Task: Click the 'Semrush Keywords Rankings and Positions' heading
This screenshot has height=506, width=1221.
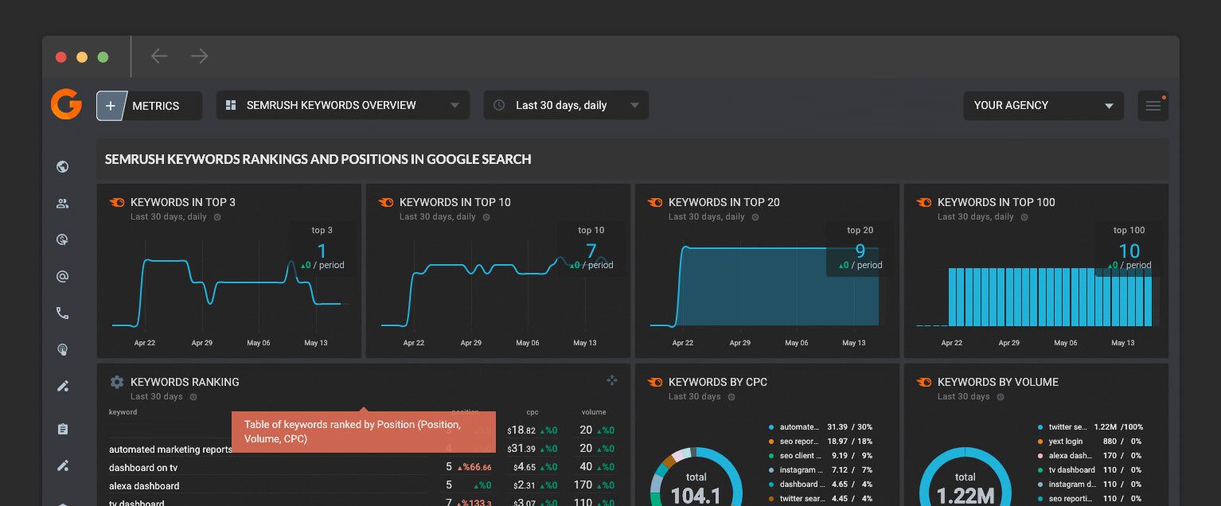Action: point(318,159)
